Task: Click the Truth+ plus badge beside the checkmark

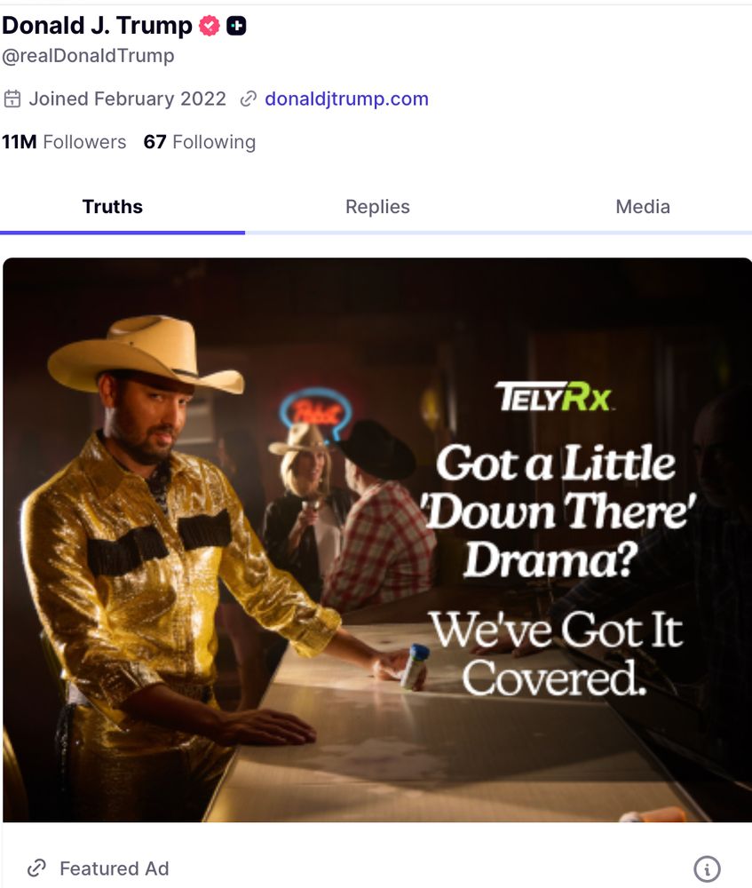Action: 234,25
